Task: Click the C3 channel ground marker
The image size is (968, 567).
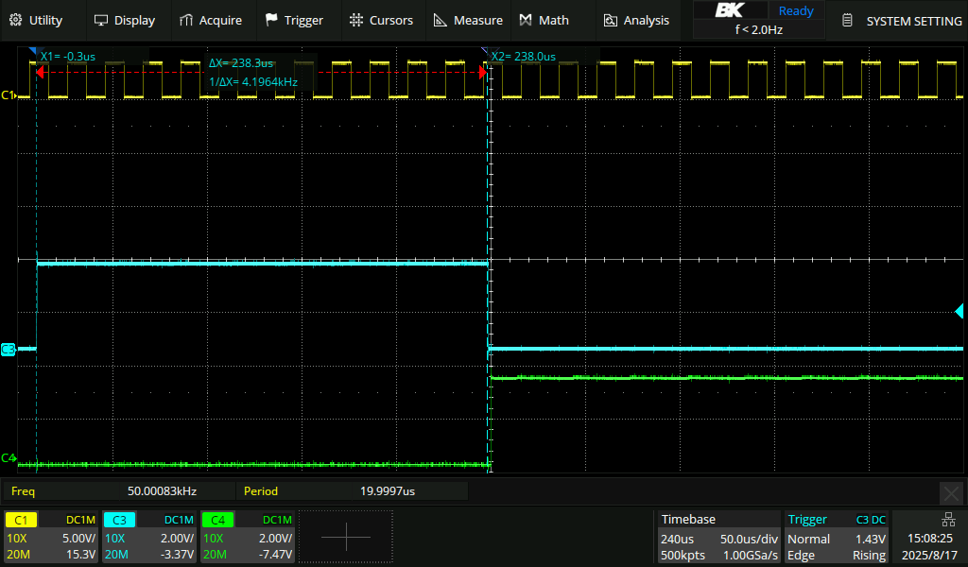Action: 8,350
